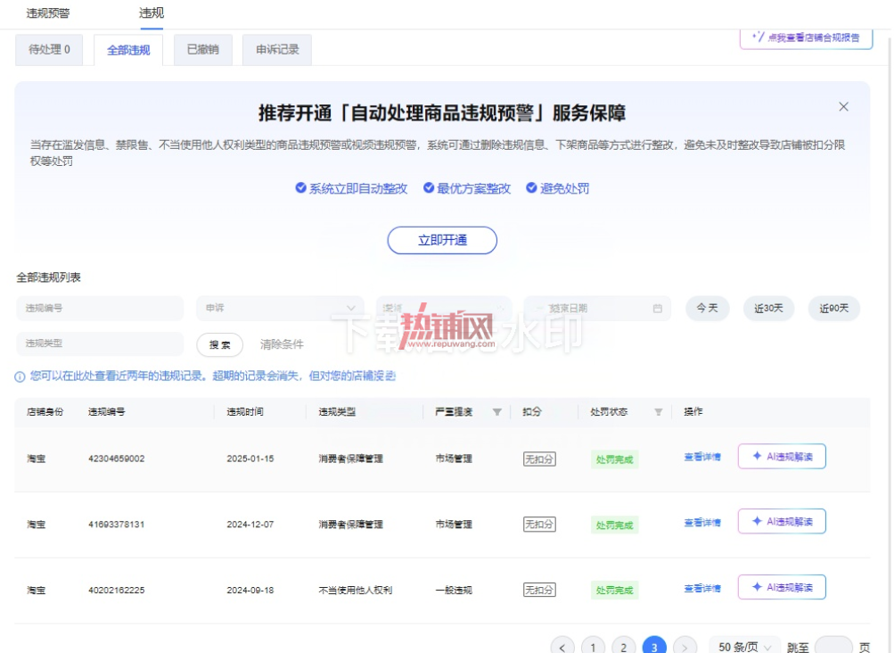Screen dimensions: 894x653
Task: Click the 避免处罚 check mark
Action: click(x=531, y=188)
